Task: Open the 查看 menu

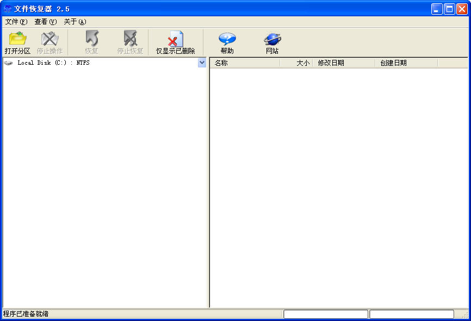Action: click(45, 22)
